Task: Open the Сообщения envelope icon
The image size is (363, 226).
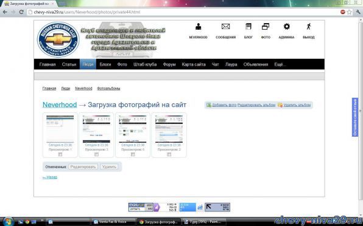Action: [225, 27]
